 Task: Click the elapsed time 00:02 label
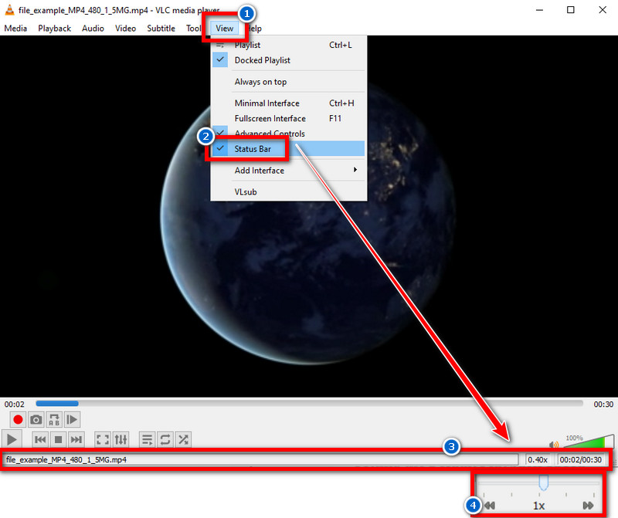pos(15,405)
